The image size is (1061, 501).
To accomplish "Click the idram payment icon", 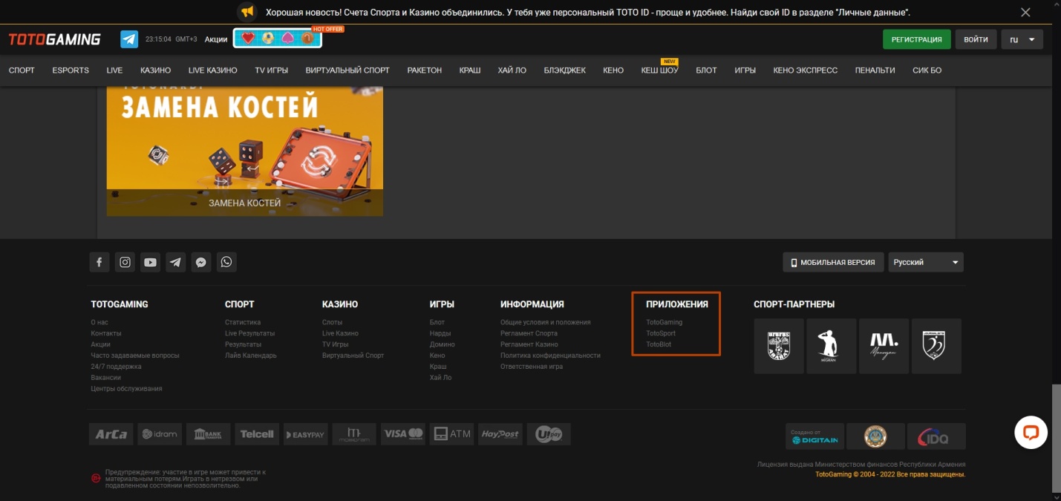I will pyautogui.click(x=160, y=434).
